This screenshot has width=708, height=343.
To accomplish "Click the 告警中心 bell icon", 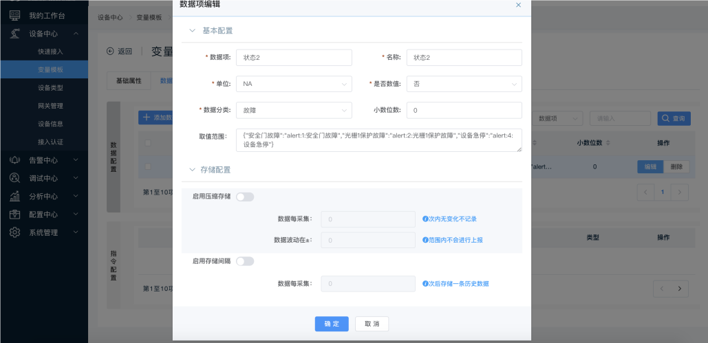I will (x=15, y=159).
